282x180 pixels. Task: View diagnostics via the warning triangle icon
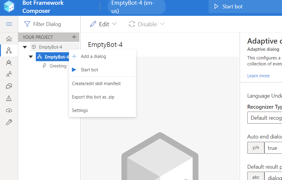(9, 98)
